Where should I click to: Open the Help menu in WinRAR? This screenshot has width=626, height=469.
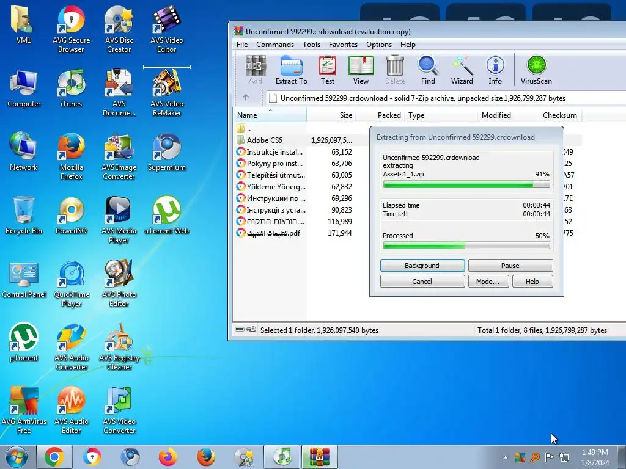[408, 44]
